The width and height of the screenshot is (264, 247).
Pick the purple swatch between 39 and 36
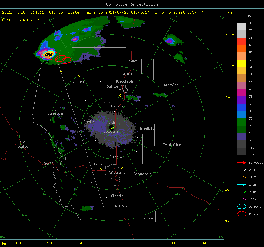(242, 100)
